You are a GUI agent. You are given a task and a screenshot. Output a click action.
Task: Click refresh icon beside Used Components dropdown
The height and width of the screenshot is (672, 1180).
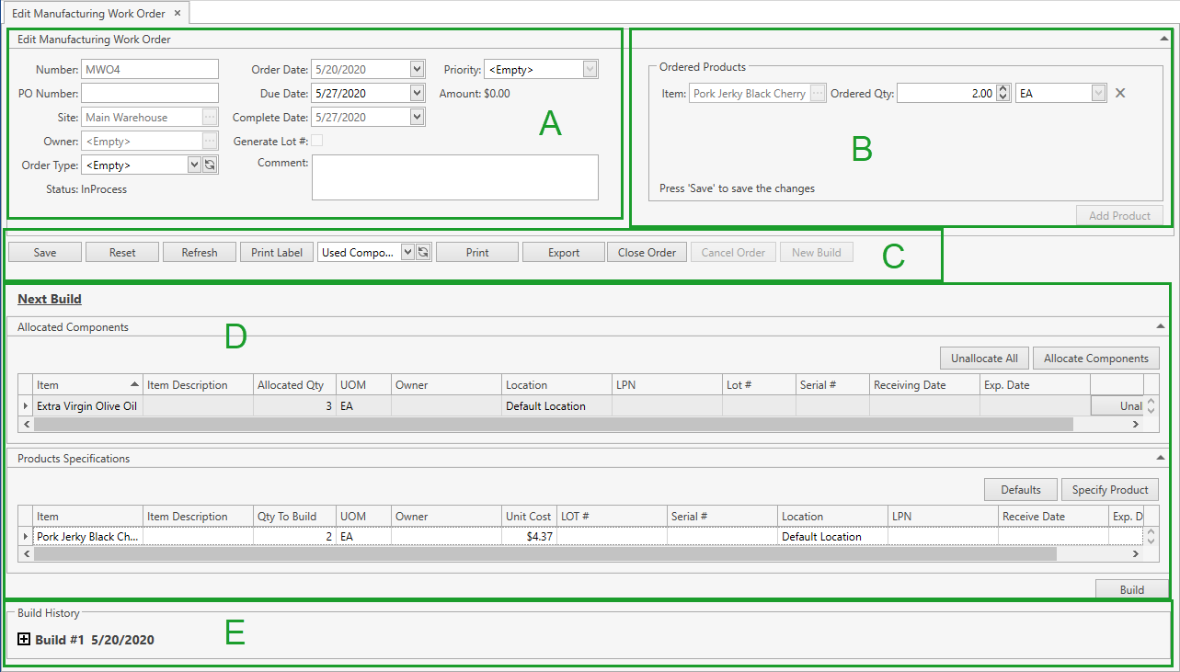coord(423,253)
